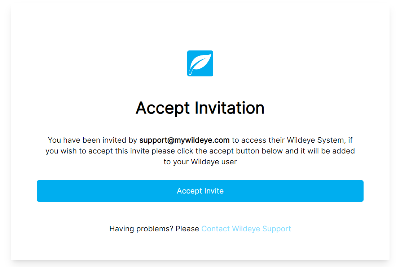
Task: Click the light blue support link text
Action: pos(246,228)
